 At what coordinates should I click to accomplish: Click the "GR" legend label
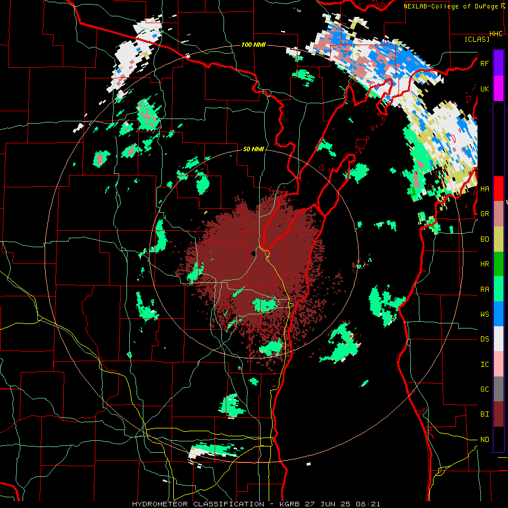coord(484,214)
